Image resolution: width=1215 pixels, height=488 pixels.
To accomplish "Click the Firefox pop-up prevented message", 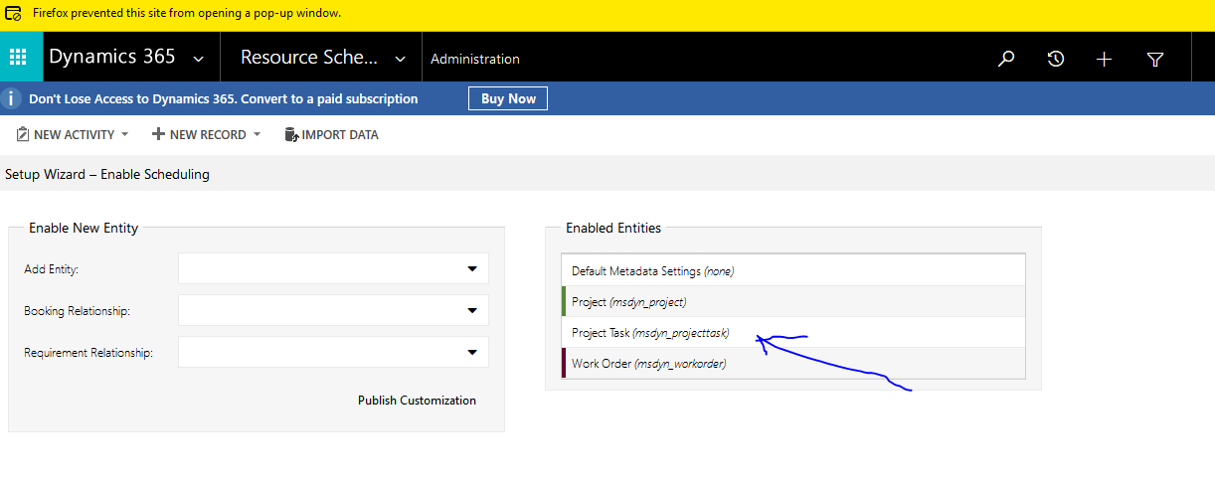I will [x=186, y=14].
